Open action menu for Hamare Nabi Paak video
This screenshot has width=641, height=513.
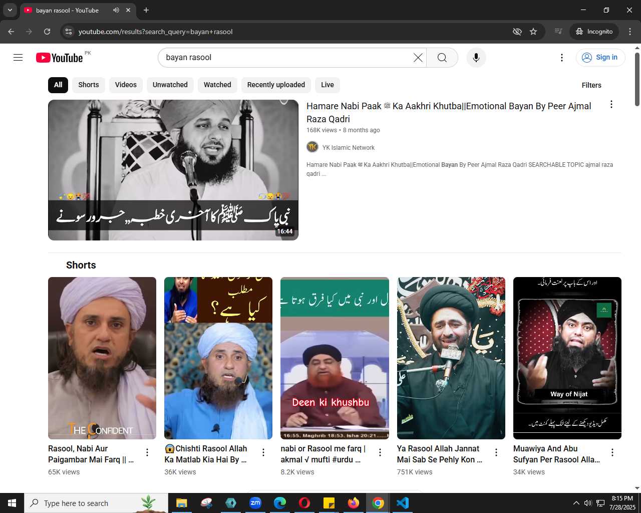click(x=611, y=104)
